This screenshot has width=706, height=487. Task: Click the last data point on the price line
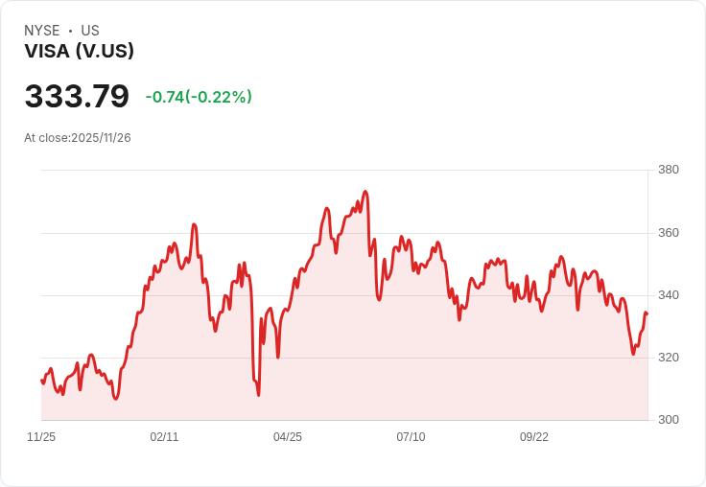pos(647,313)
